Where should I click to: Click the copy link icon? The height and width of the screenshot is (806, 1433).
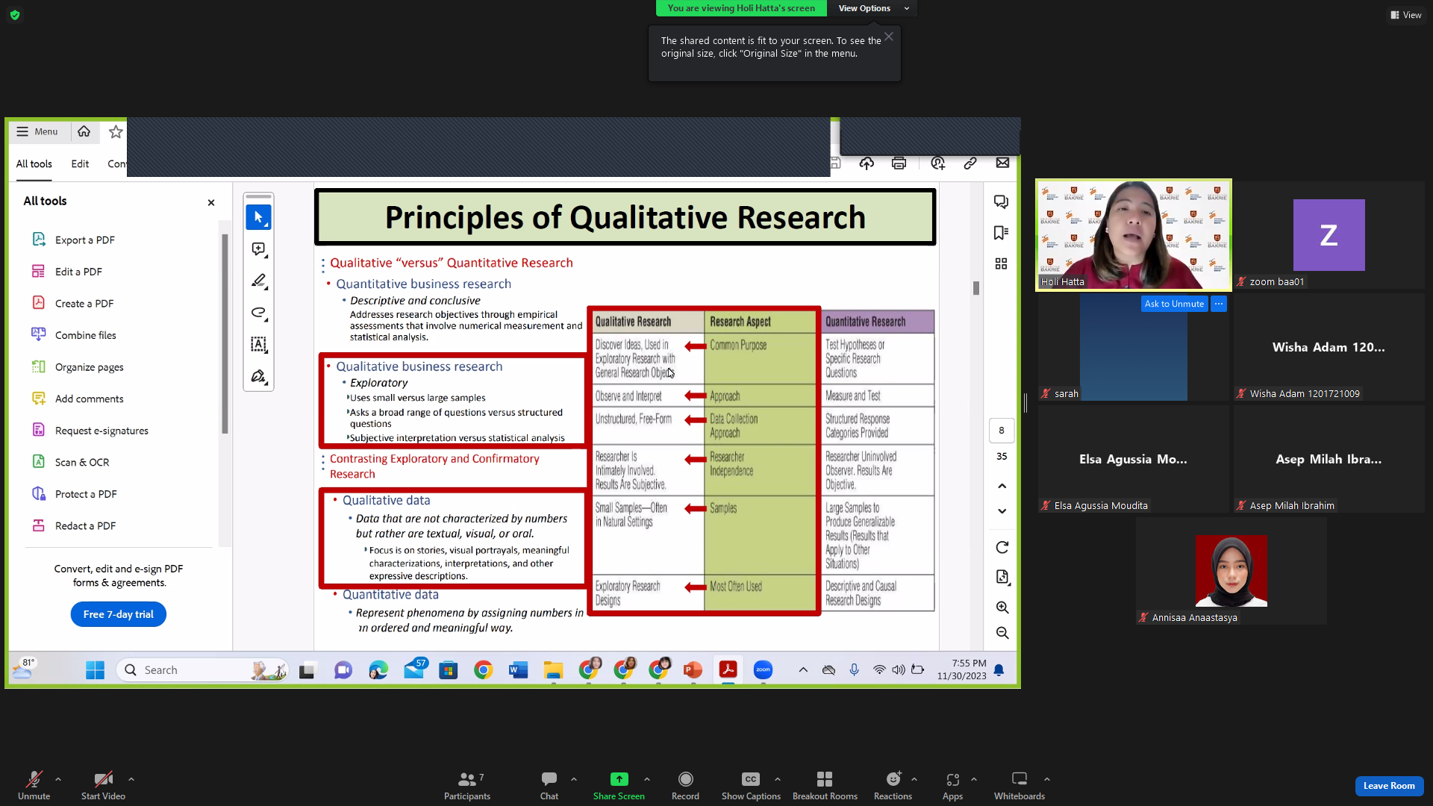pyautogui.click(x=970, y=163)
